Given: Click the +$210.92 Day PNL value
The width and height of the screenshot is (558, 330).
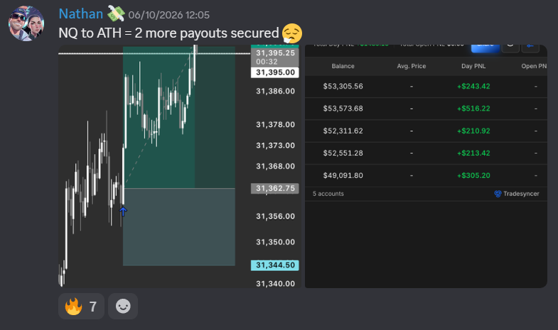Looking at the screenshot, I should (473, 131).
